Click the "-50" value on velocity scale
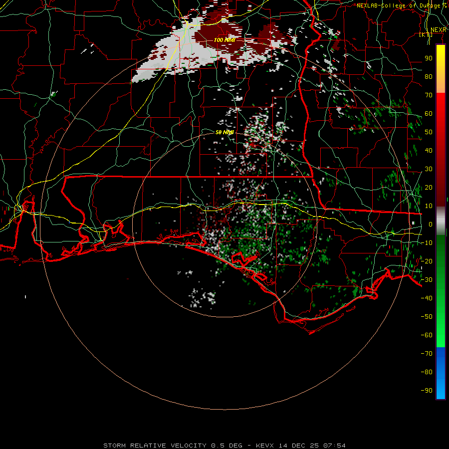 (x=427, y=317)
